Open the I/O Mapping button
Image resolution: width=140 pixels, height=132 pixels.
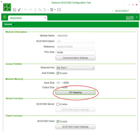76,93
